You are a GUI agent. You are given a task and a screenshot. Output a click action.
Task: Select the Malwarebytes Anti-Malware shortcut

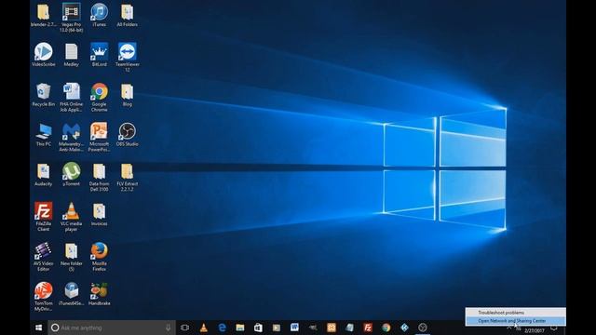[x=72, y=137]
